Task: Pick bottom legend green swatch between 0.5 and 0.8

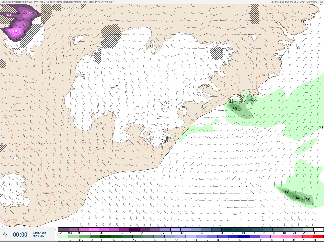Action: [84, 237]
